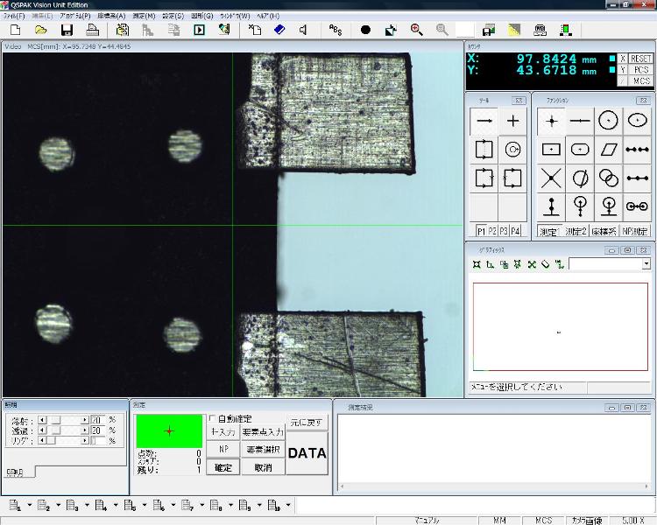
Task: Open the 設定(S) menu
Action: tap(173, 16)
